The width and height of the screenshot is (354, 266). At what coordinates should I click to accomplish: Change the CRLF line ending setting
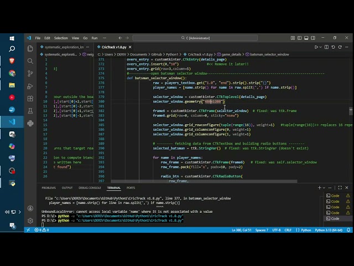tap(288, 230)
